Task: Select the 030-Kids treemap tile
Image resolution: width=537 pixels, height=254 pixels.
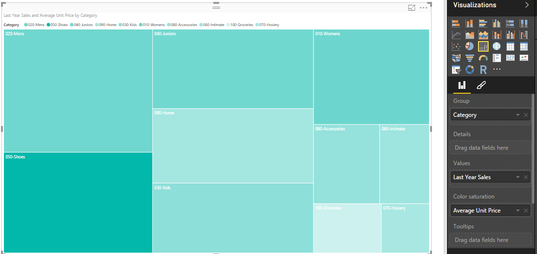Action: tap(233, 218)
